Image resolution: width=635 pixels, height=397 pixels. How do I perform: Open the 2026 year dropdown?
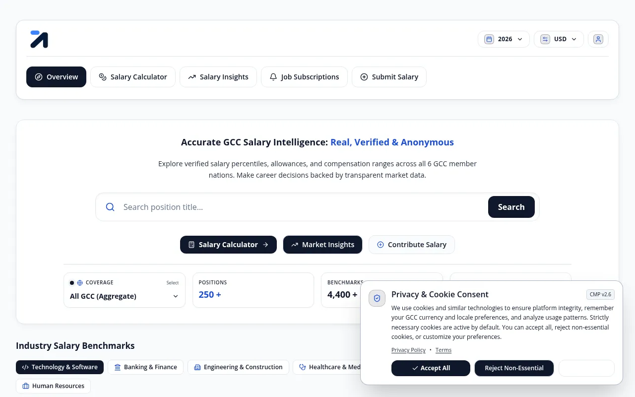coord(504,39)
